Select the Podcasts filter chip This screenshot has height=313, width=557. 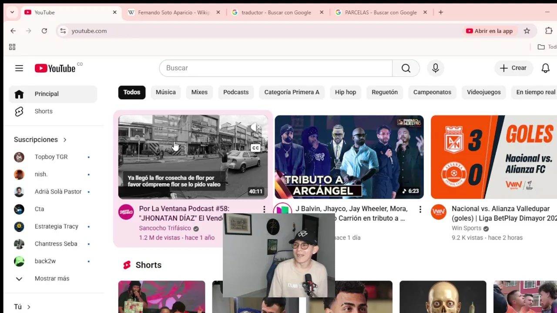[x=236, y=92]
